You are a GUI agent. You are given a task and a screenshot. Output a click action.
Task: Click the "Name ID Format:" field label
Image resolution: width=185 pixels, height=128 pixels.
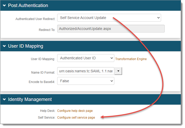(x=42, y=73)
